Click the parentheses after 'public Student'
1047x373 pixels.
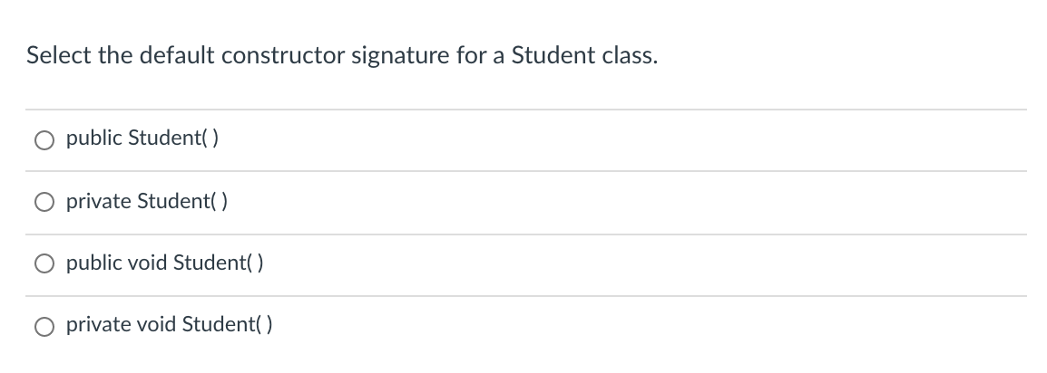coord(210,138)
